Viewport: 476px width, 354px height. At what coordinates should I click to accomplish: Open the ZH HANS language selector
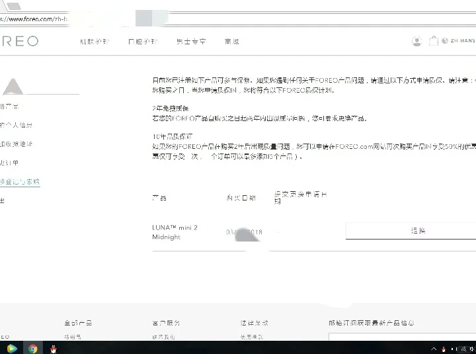(x=463, y=41)
